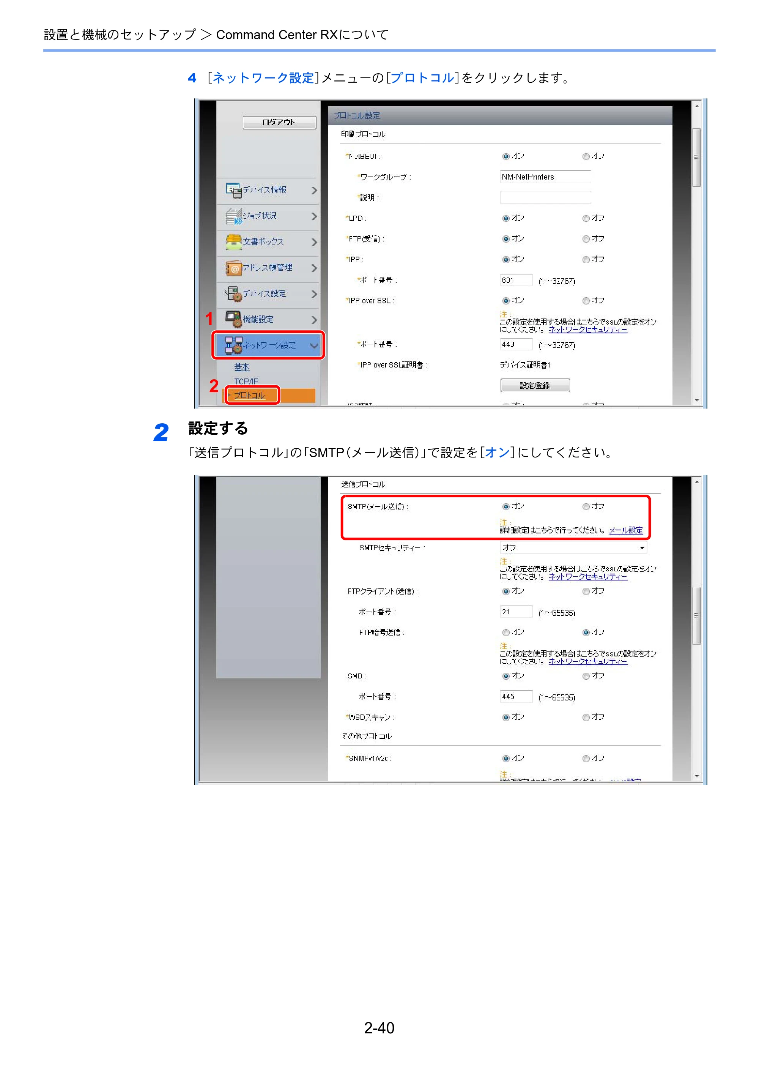Click the デバイス情報 icon in sidebar

pyautogui.click(x=233, y=189)
